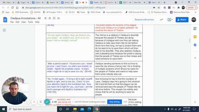Open the WordPress account avatar
This screenshot has width=199, height=112.
click(194, 20)
